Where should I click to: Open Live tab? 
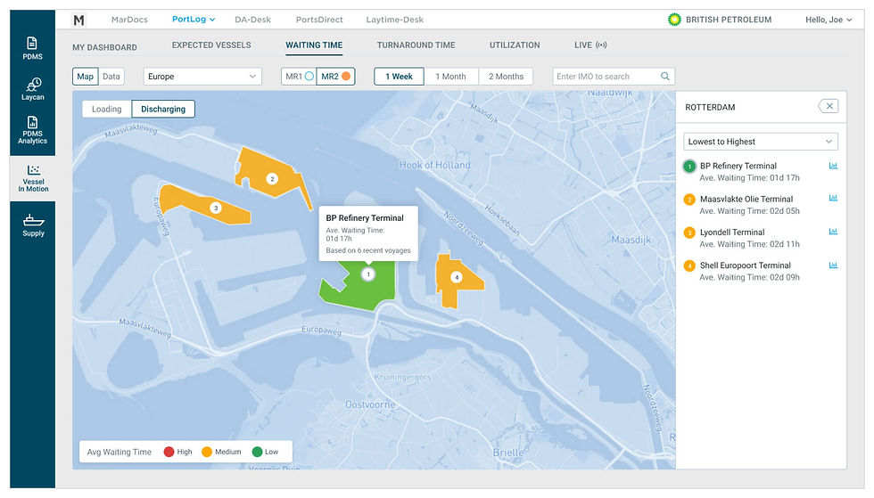[590, 45]
